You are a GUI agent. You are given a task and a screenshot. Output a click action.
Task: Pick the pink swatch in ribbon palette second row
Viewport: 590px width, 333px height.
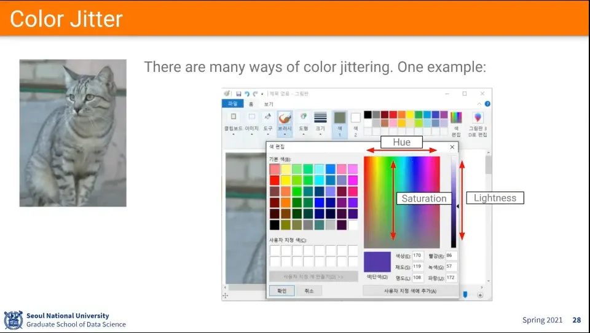pos(393,123)
